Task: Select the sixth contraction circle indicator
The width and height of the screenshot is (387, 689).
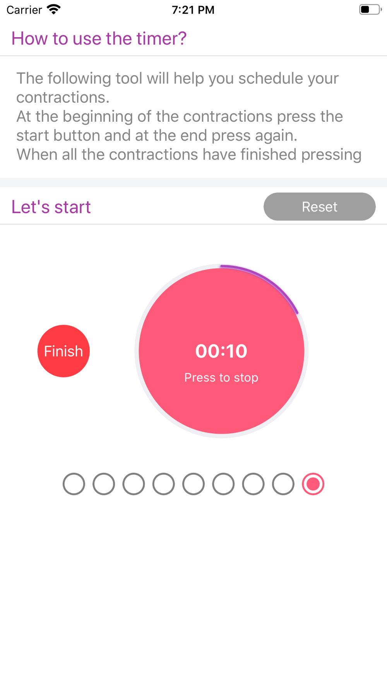Action: pyautogui.click(x=223, y=484)
